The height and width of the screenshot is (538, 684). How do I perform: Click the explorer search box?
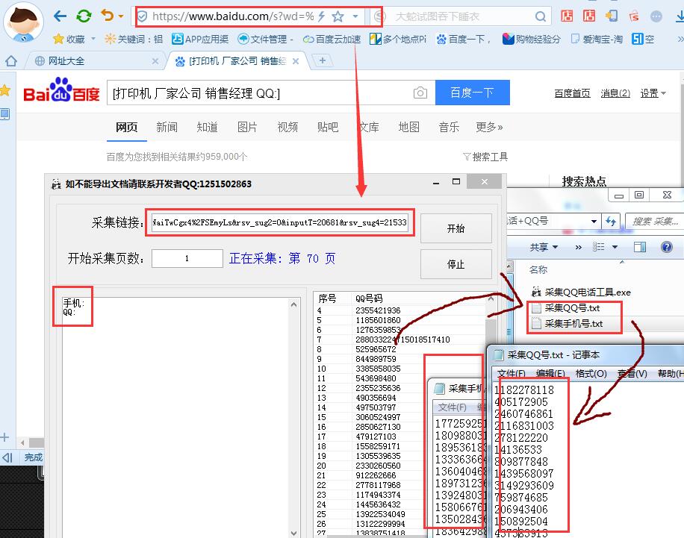click(654, 222)
